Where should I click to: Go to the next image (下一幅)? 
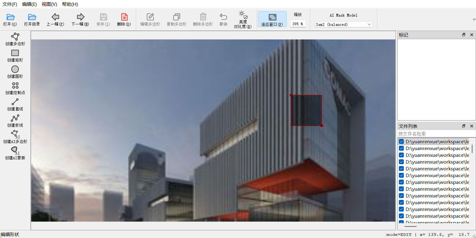(80, 19)
